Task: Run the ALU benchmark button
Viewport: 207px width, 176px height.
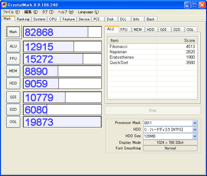Action: pos(13,46)
